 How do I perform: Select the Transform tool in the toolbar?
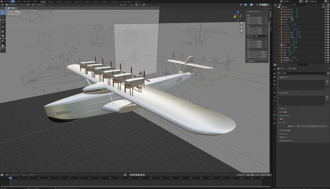tap(3, 36)
